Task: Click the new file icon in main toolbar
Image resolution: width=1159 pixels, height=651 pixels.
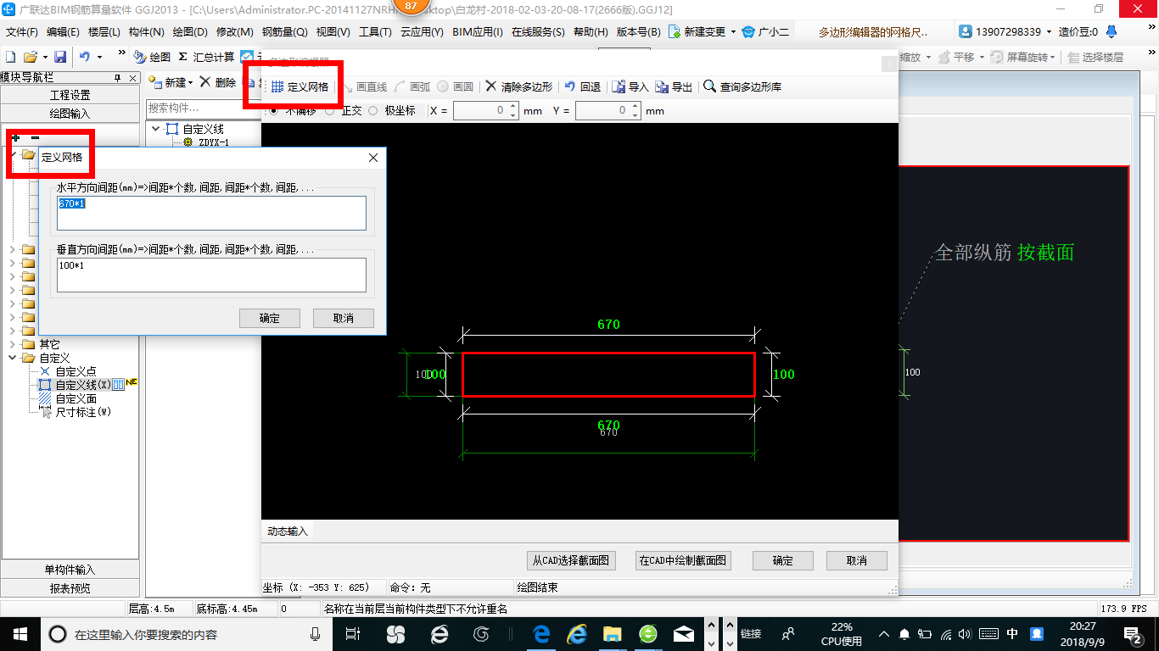Action: point(10,57)
